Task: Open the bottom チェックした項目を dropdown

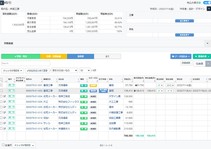Action: [x=24, y=145]
